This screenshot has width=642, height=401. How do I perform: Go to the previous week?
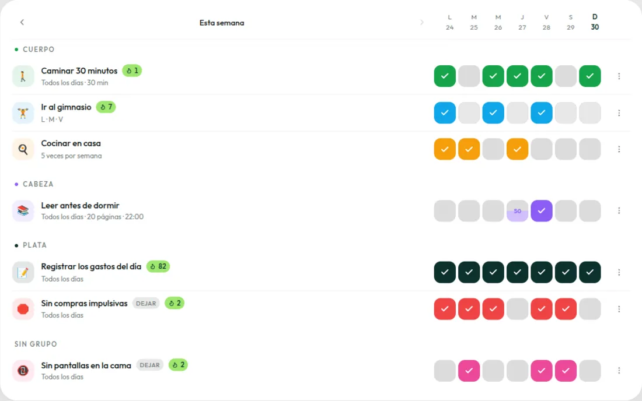pyautogui.click(x=22, y=22)
